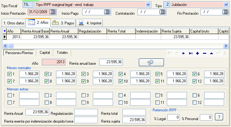The width and height of the screenshot is (231, 127).
Task: Click the Renta total input field
Action: [x=134, y=112]
